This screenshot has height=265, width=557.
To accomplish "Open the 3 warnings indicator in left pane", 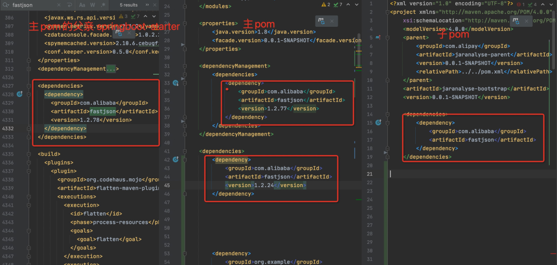I will (123, 16).
